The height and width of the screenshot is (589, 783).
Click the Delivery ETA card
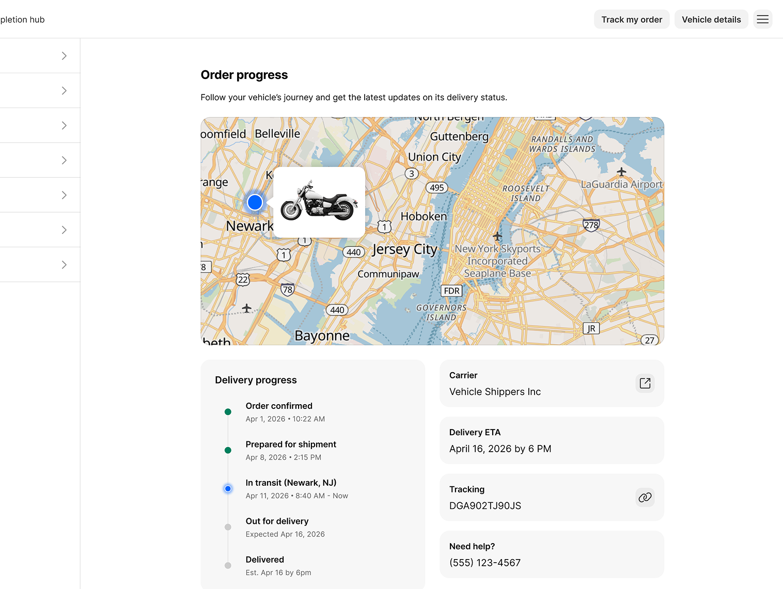pos(552,440)
